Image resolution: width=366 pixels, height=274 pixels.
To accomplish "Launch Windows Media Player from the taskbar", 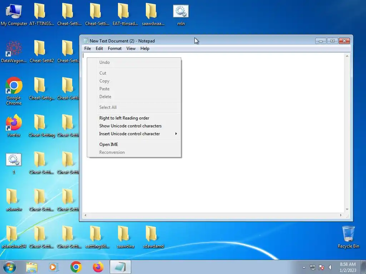I will [x=54, y=267].
